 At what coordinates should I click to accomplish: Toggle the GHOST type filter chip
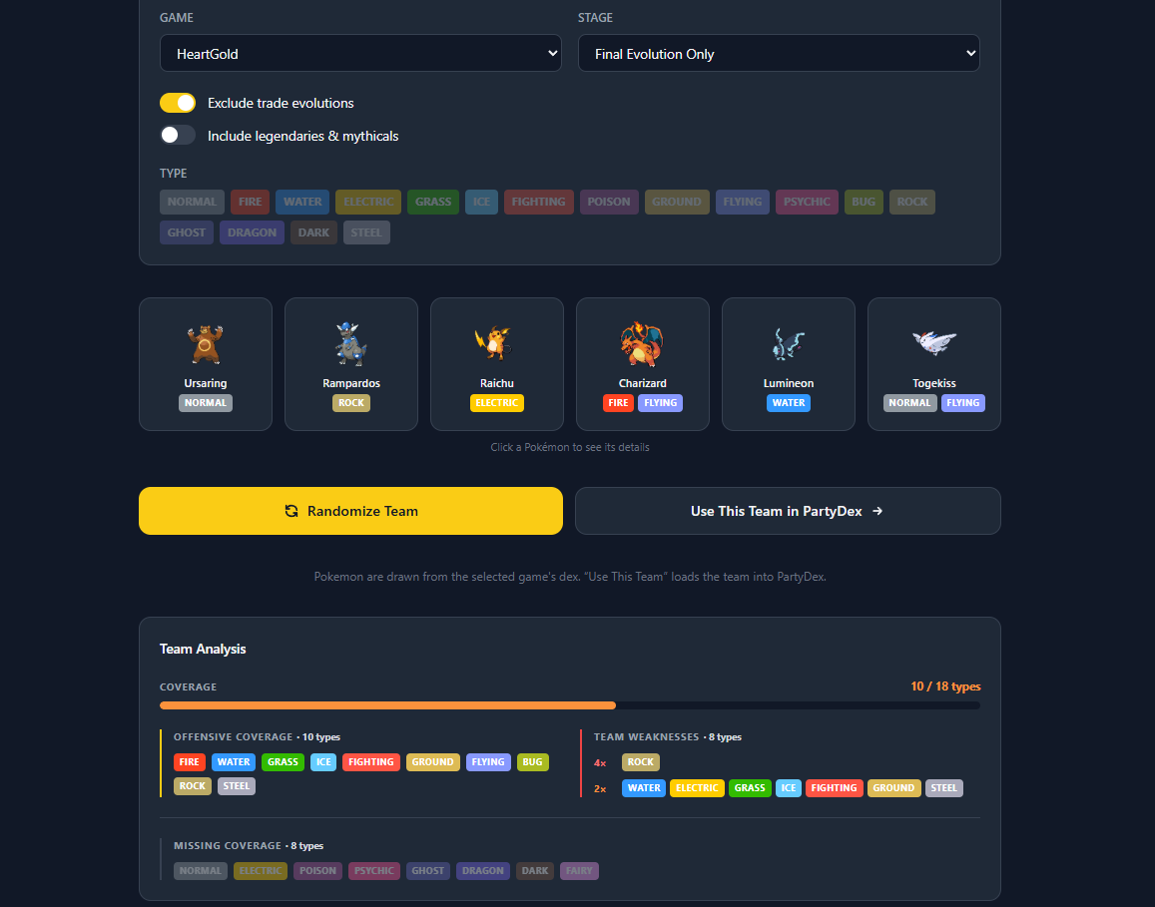[x=187, y=232]
